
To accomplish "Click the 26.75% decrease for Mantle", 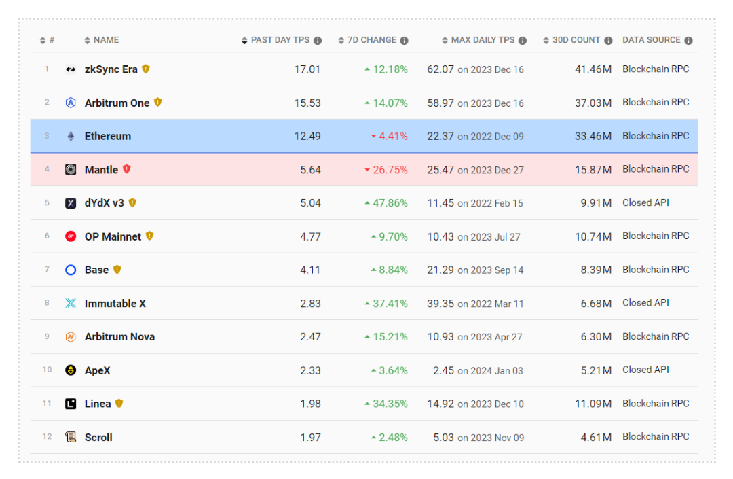I will pos(386,170).
